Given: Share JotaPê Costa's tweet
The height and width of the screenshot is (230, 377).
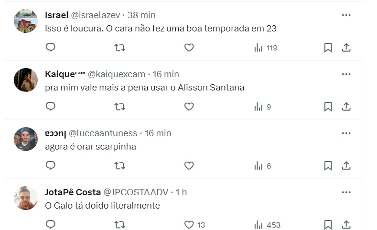Looking at the screenshot, I should coord(346,225).
